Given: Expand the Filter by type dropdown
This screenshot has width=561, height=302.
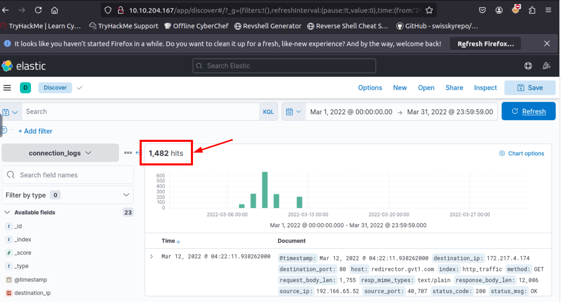Looking at the screenshot, I should [68, 195].
